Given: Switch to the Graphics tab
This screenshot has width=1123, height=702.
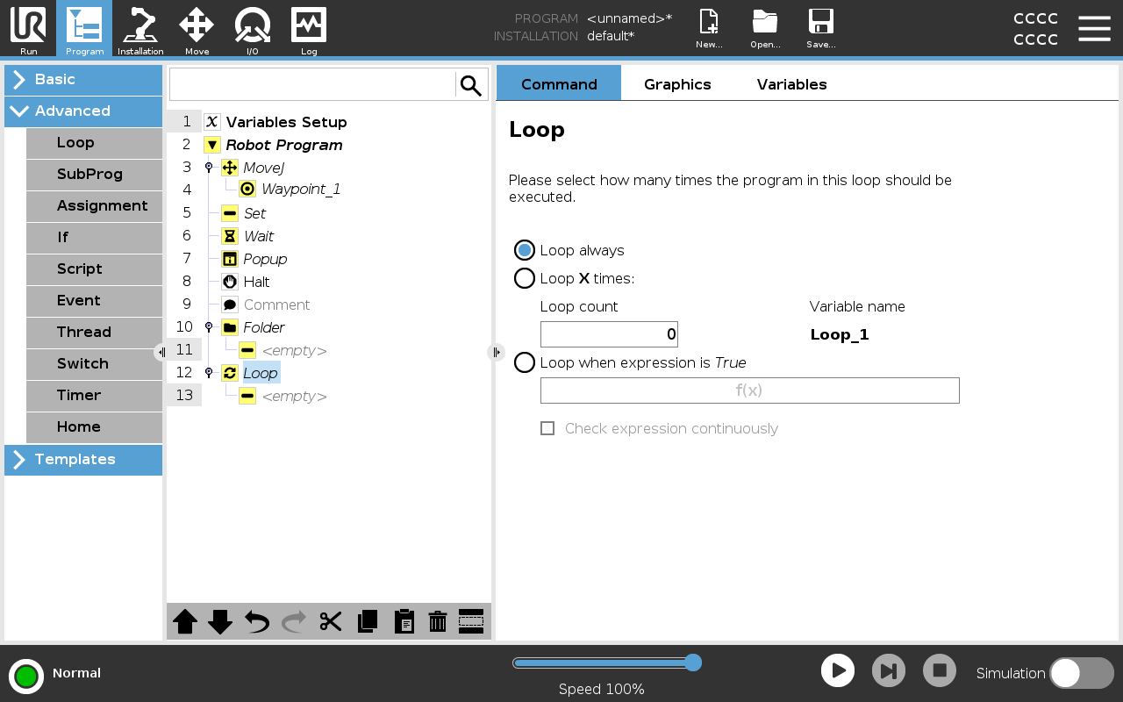Looking at the screenshot, I should pyautogui.click(x=677, y=84).
